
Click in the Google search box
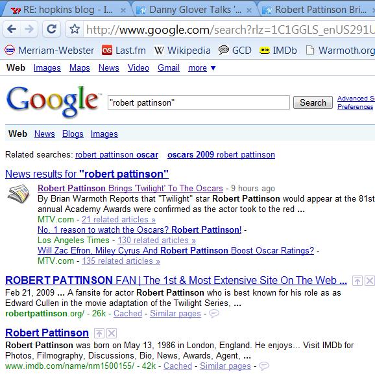click(199, 102)
